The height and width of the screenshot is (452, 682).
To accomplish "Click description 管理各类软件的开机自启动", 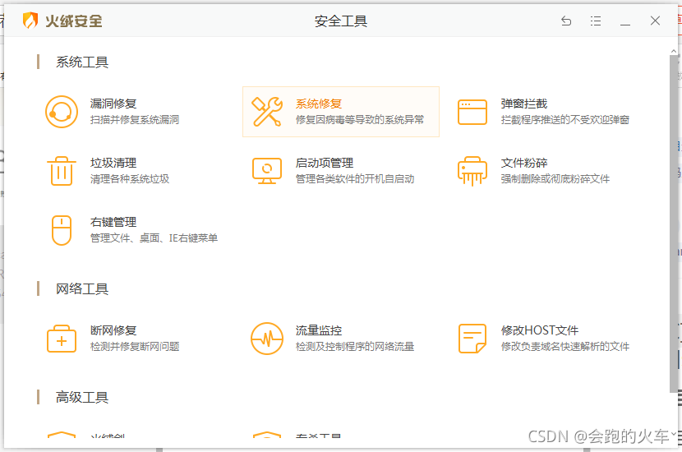I will tap(355, 179).
